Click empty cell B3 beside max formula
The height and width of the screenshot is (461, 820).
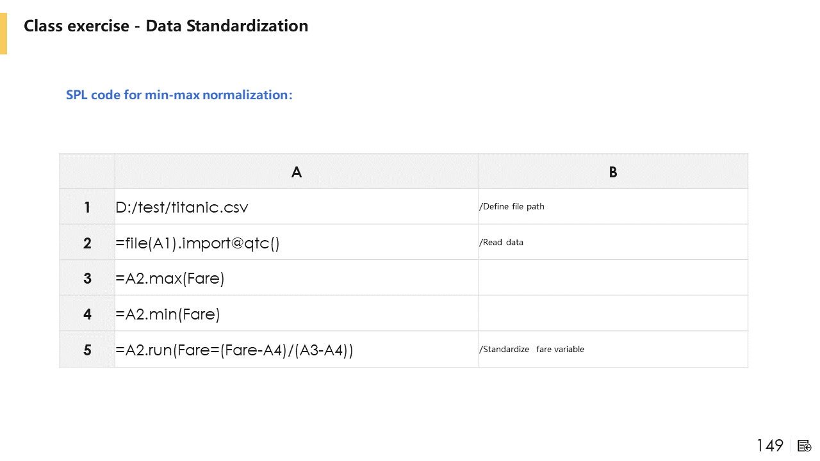click(x=612, y=278)
